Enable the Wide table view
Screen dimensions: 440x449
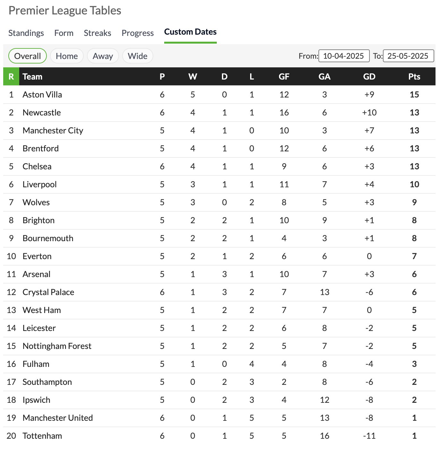pyautogui.click(x=138, y=56)
